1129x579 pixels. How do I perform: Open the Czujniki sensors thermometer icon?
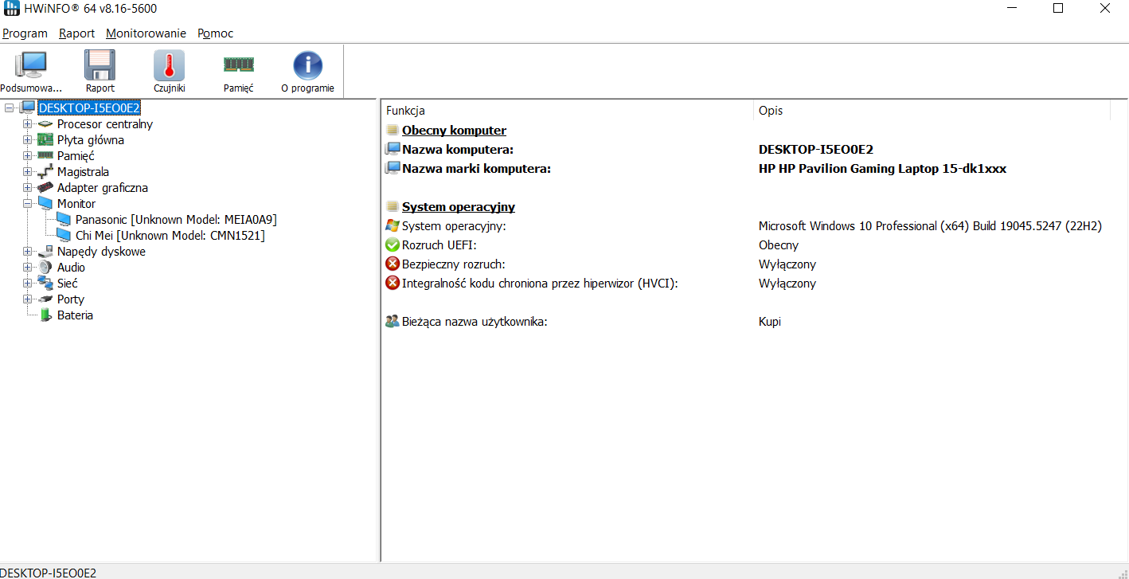[x=169, y=65]
